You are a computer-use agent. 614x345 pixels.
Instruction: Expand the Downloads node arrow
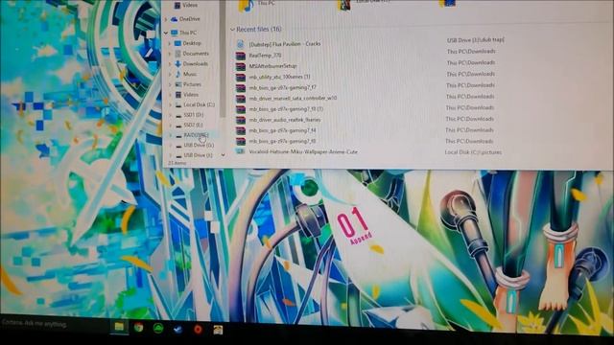(x=171, y=64)
